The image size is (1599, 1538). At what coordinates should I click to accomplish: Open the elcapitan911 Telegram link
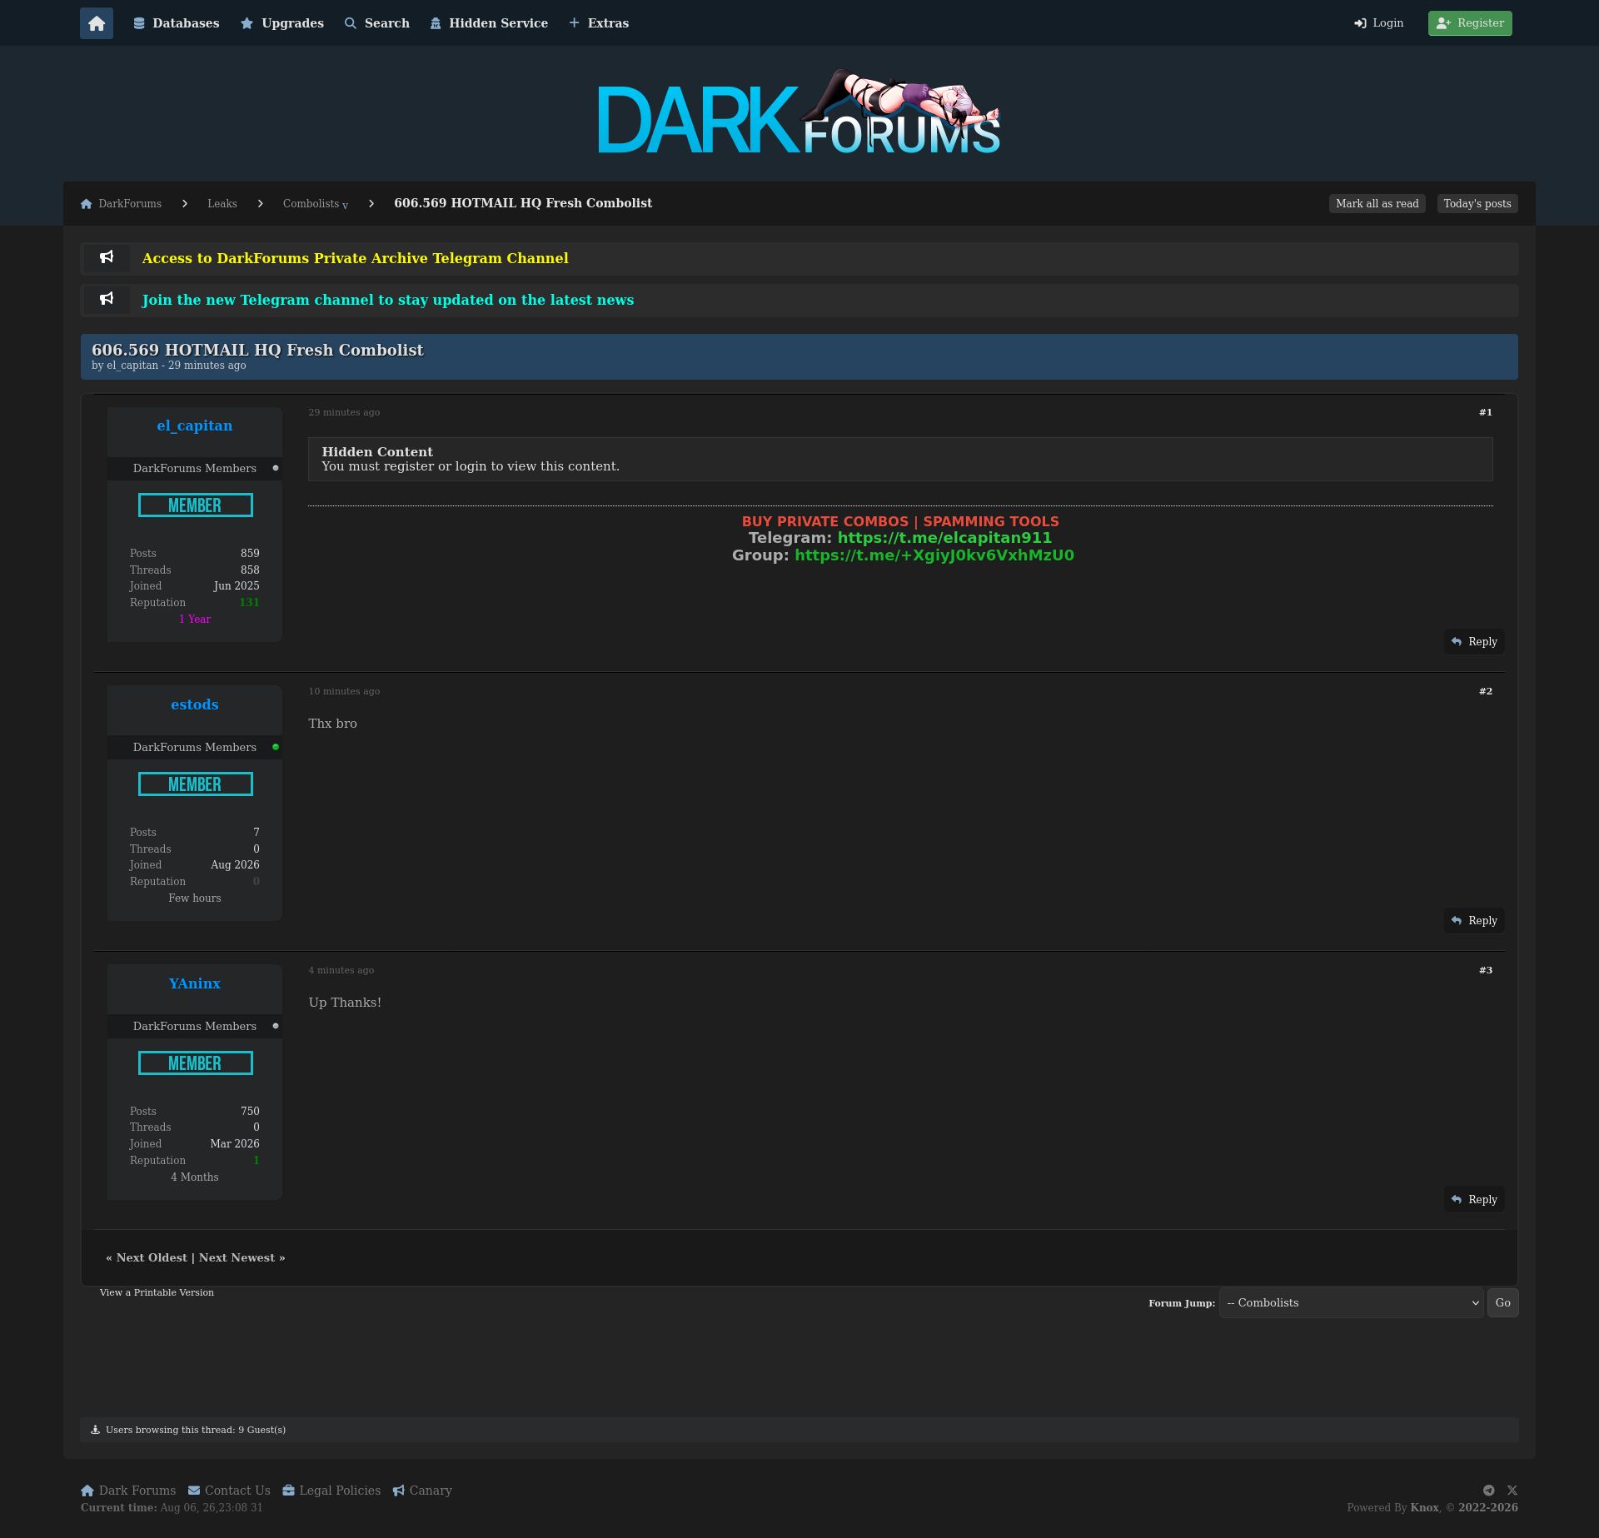(944, 538)
